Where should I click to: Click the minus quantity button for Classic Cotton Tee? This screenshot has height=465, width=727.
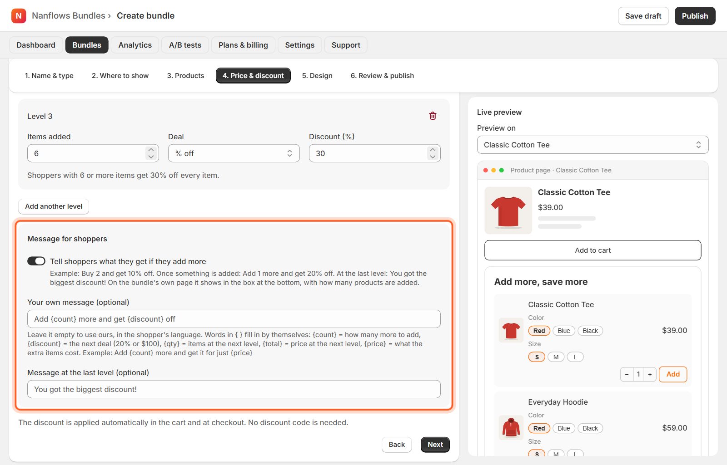click(x=627, y=374)
